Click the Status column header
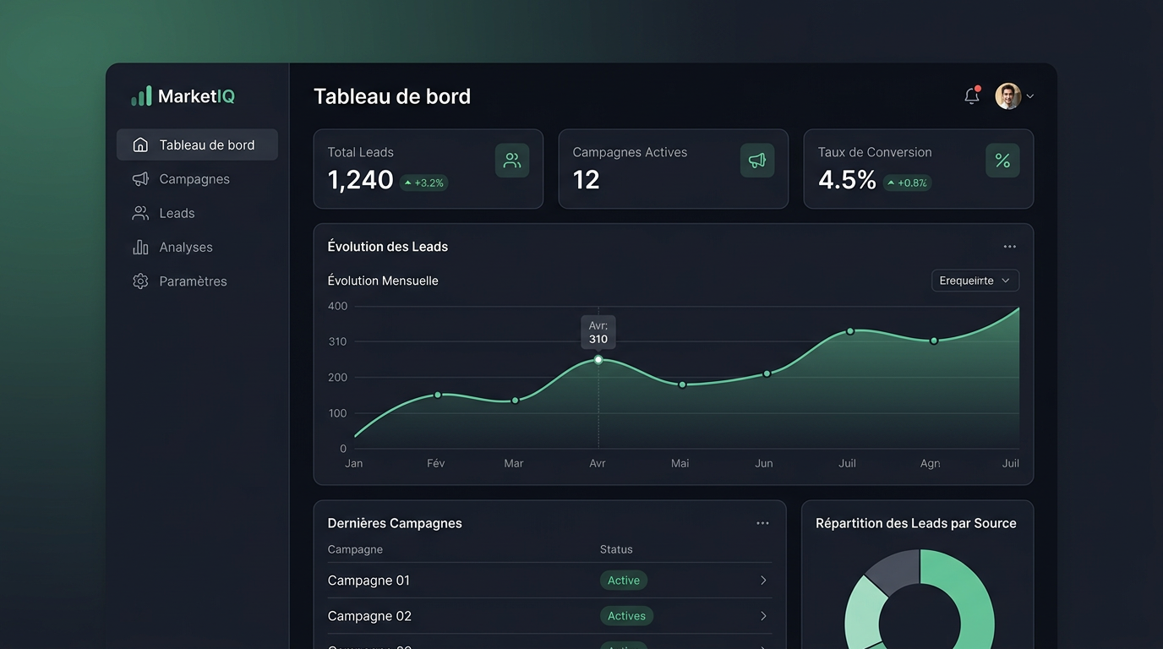The image size is (1163, 649). (x=616, y=549)
